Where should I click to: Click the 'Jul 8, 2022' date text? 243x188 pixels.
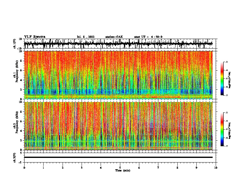[x=86, y=37]
